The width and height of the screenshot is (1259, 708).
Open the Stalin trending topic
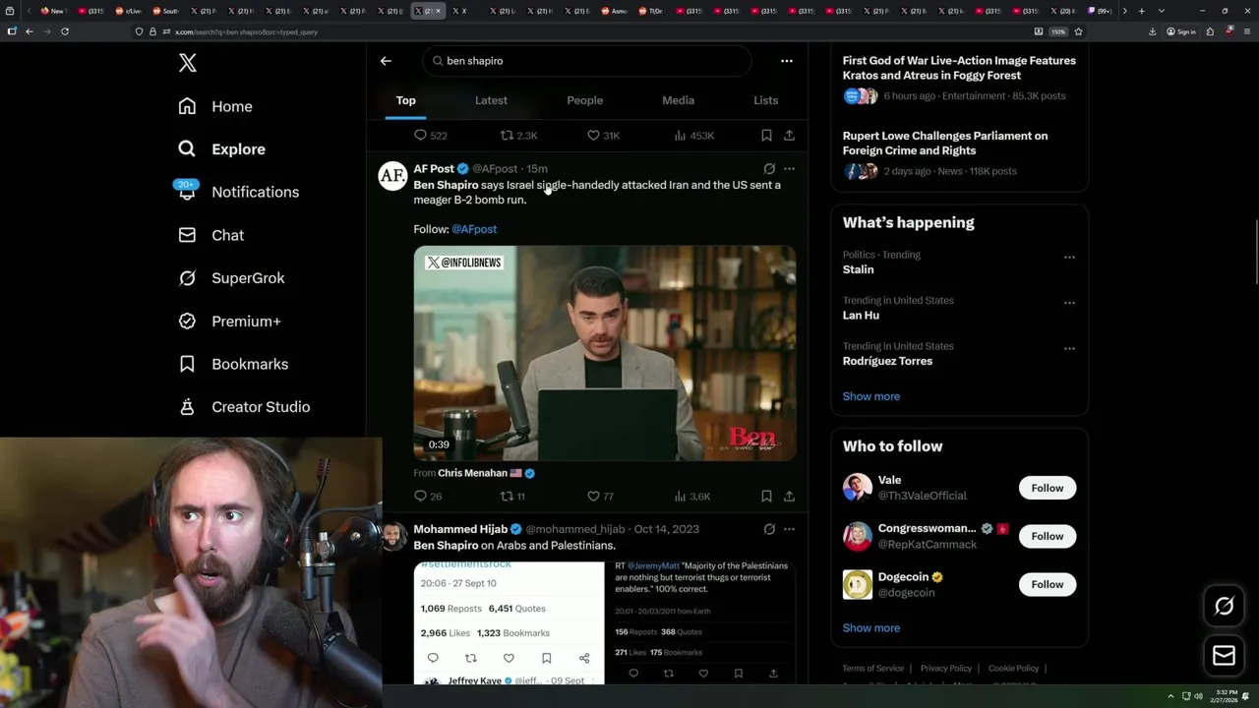(x=858, y=269)
